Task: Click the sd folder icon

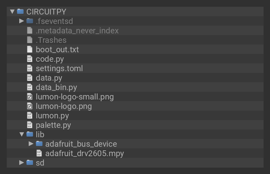Action: 30,163
